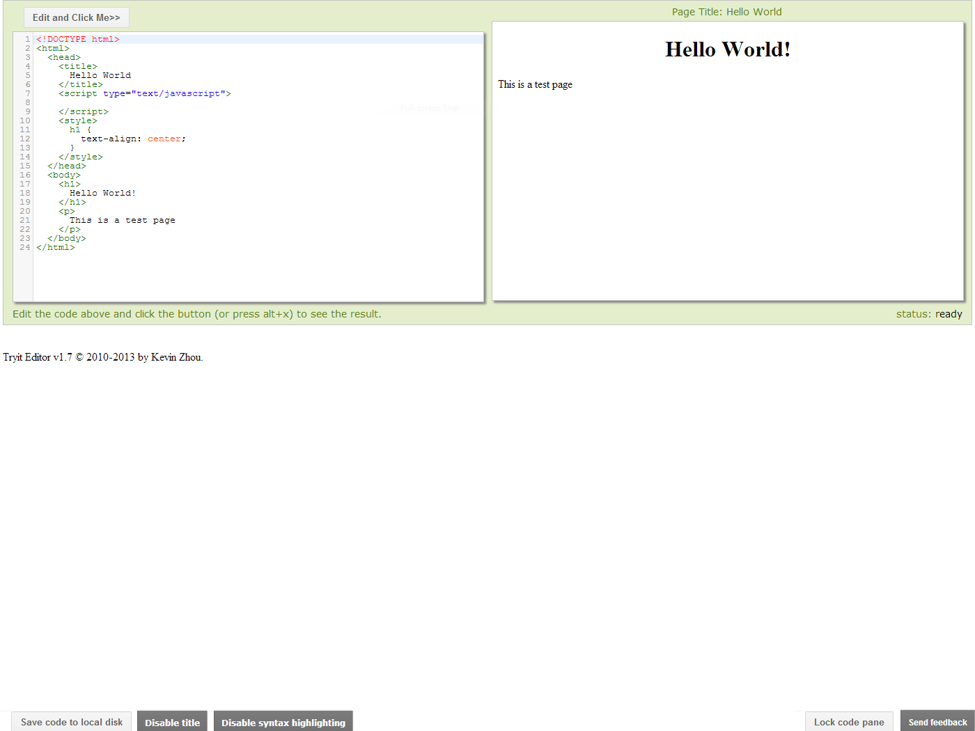Select the DOCTYPE declaration on line 1
The height and width of the screenshot is (731, 975).
click(x=77, y=39)
